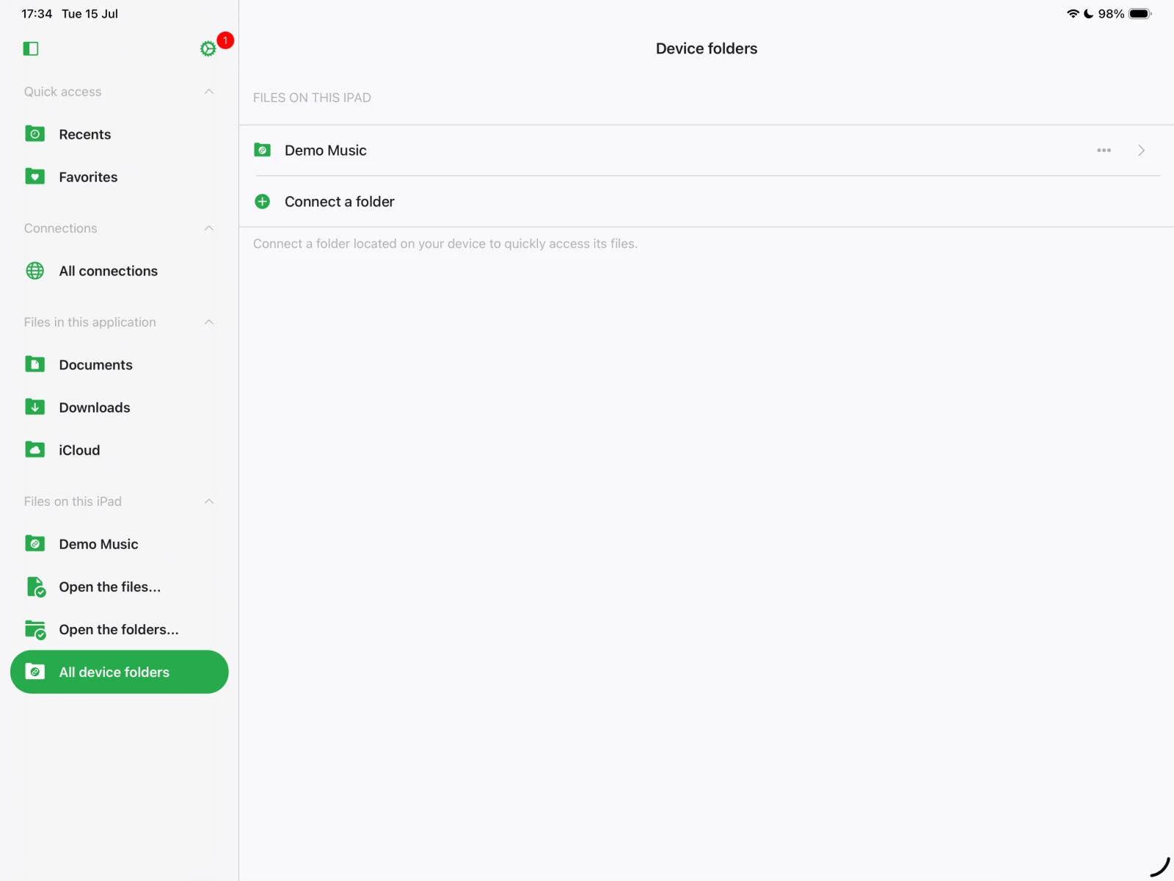Click the Downloads folder icon
This screenshot has width=1174, height=881.
point(34,407)
